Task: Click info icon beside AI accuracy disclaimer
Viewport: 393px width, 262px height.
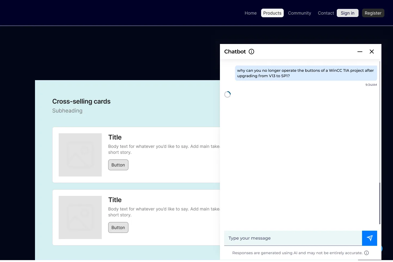Action: [366, 253]
